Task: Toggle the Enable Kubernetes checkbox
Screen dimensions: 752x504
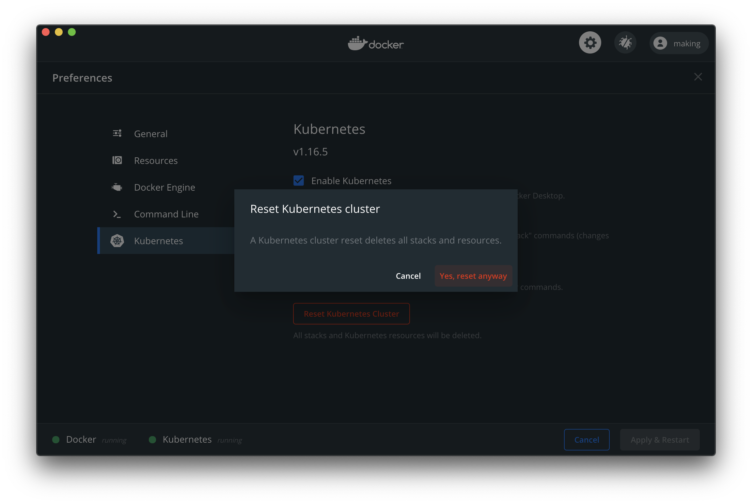Action: [x=299, y=181]
